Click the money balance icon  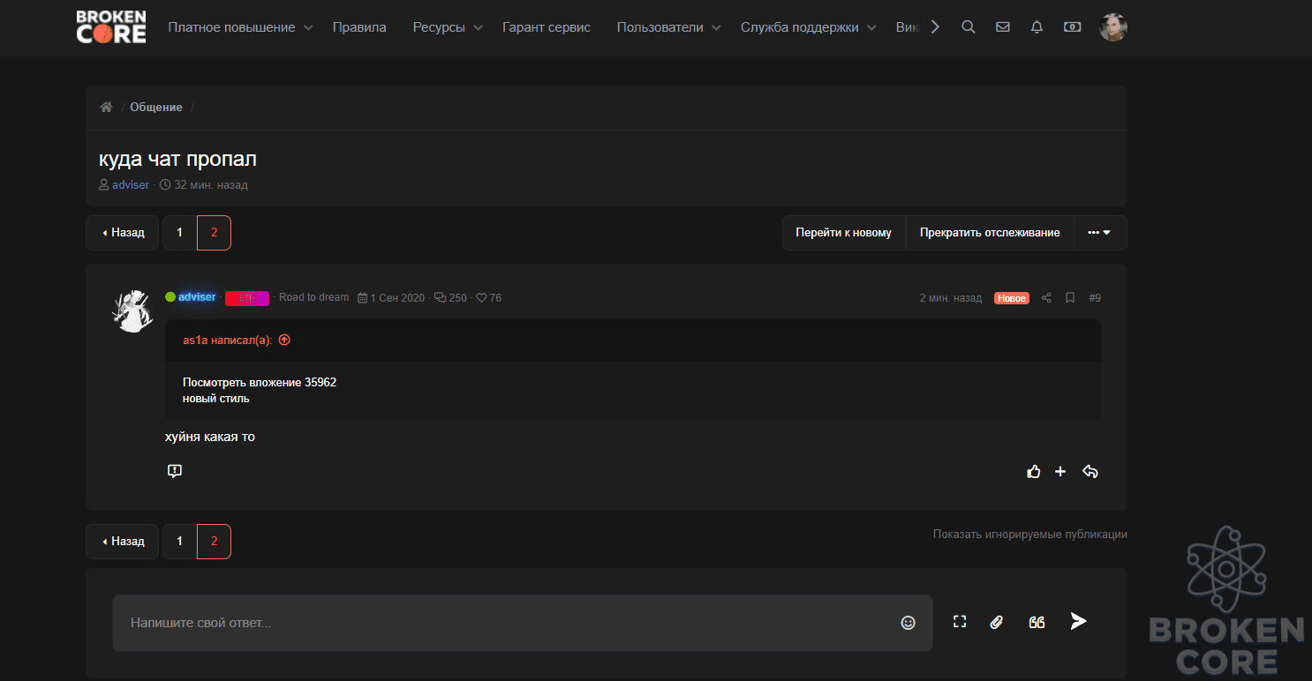1072,27
